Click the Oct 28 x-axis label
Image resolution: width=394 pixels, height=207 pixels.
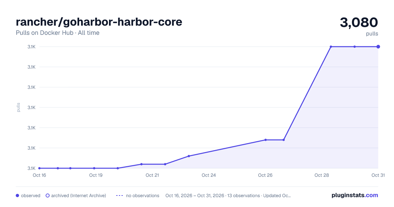click(322, 175)
